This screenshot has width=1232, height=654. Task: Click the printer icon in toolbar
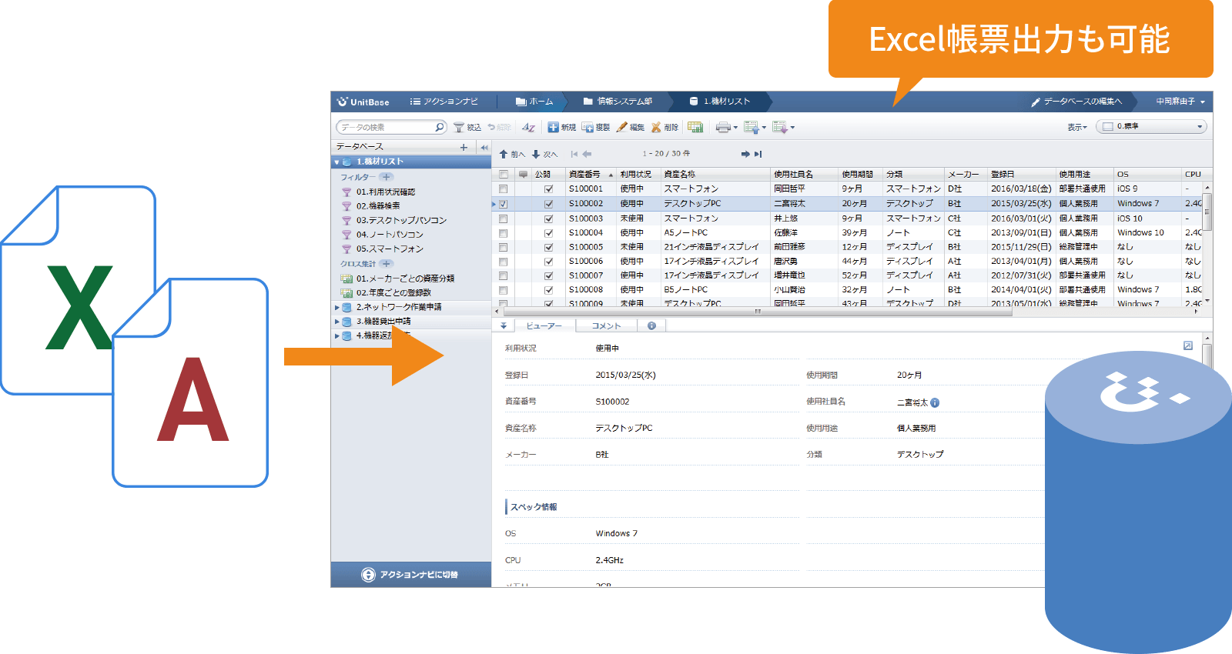tap(722, 128)
